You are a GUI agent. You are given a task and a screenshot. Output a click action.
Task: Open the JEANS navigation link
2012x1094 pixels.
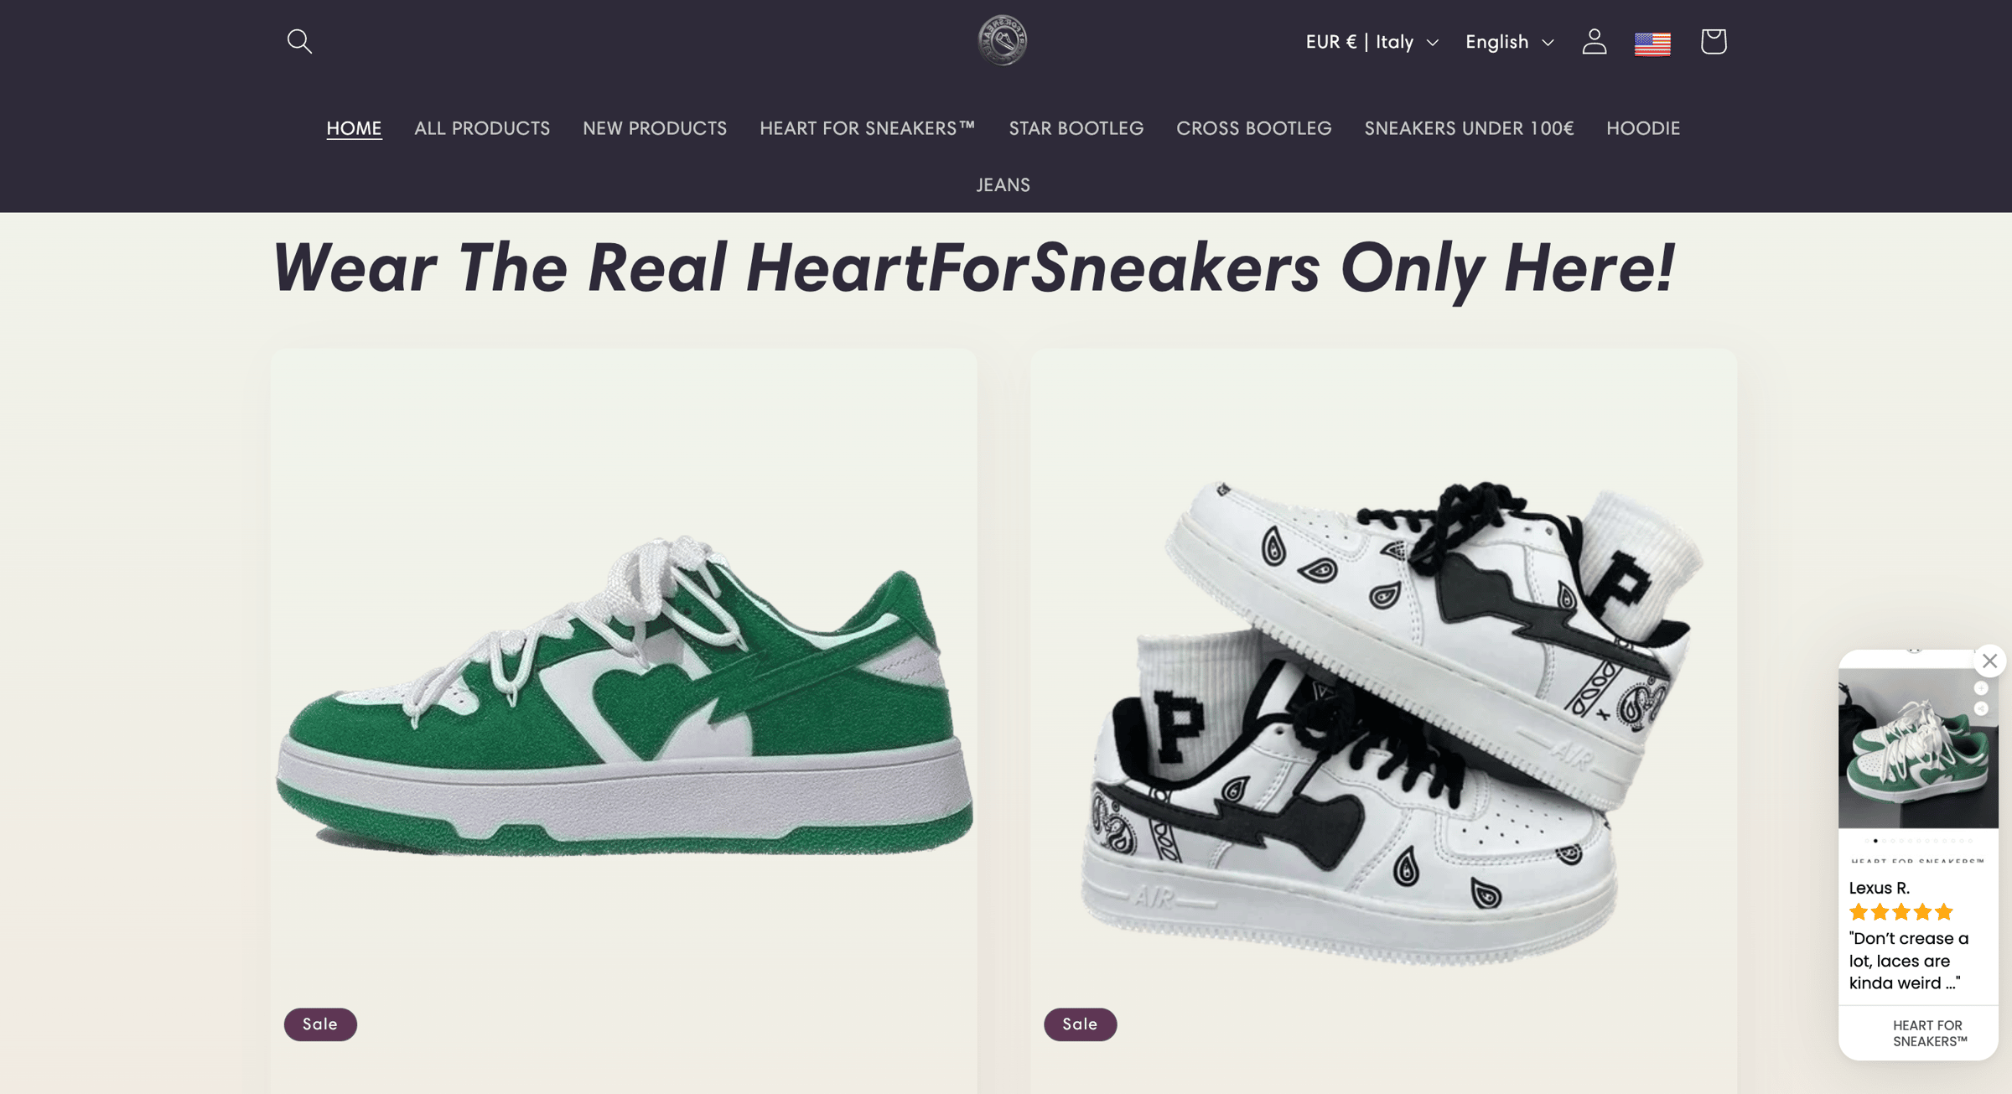pyautogui.click(x=1003, y=184)
